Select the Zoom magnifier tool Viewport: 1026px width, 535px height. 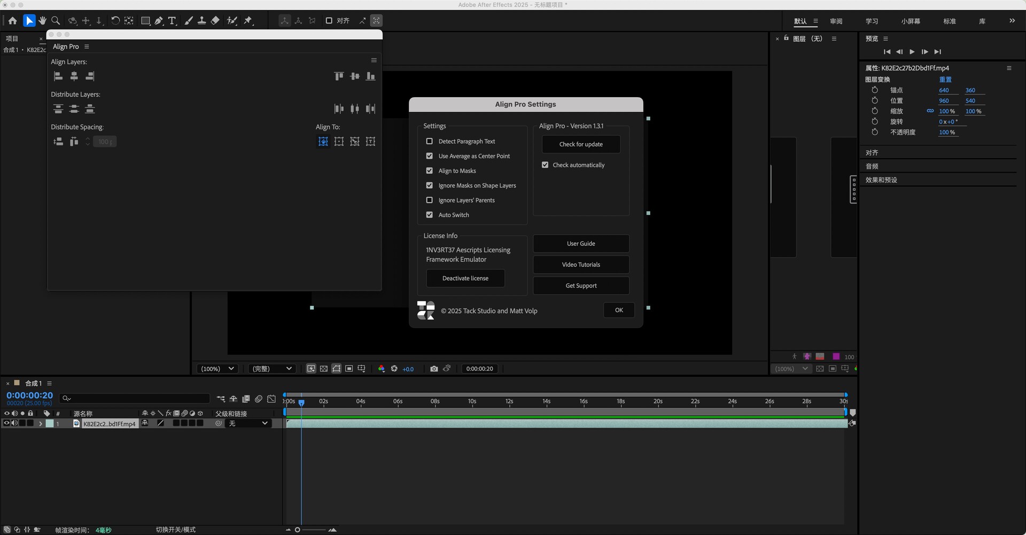55,21
